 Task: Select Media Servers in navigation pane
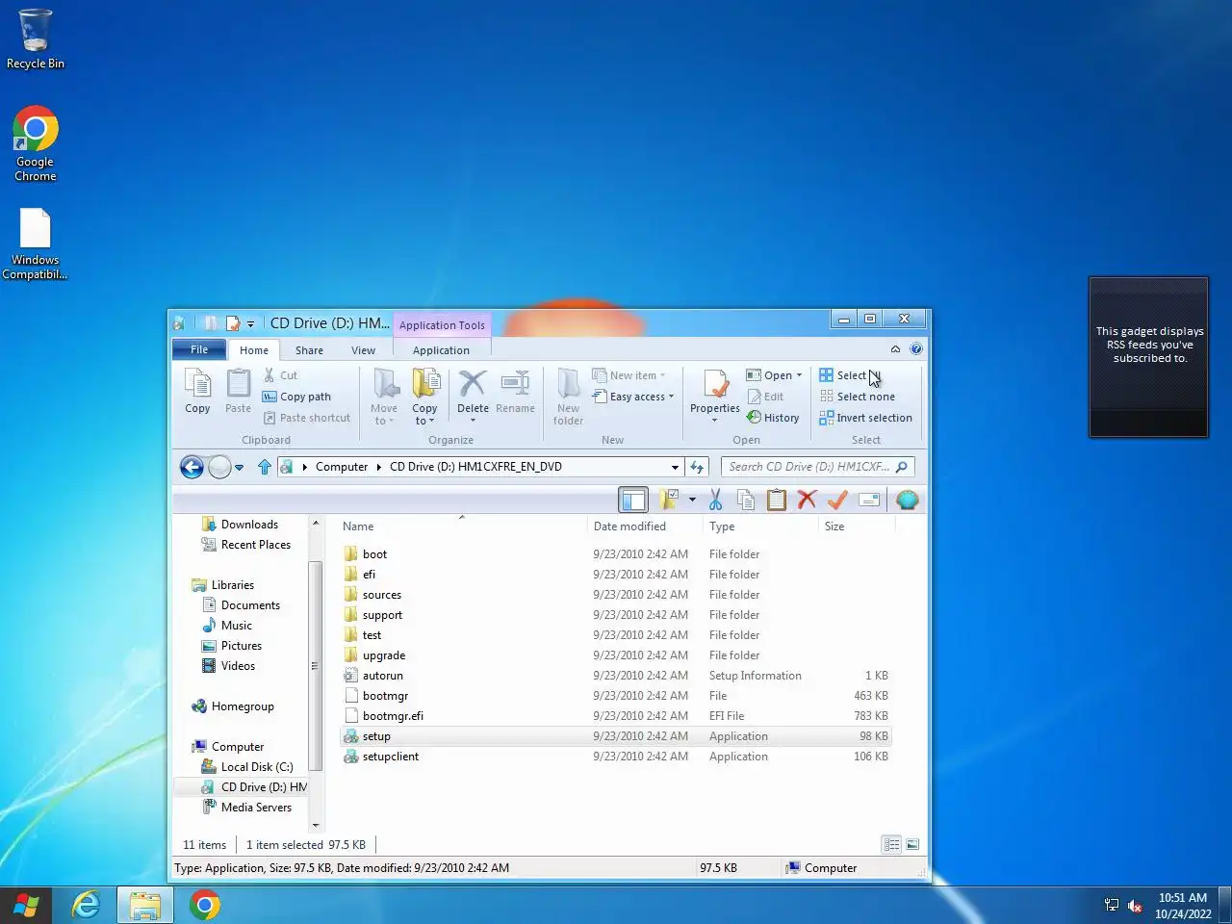(256, 808)
